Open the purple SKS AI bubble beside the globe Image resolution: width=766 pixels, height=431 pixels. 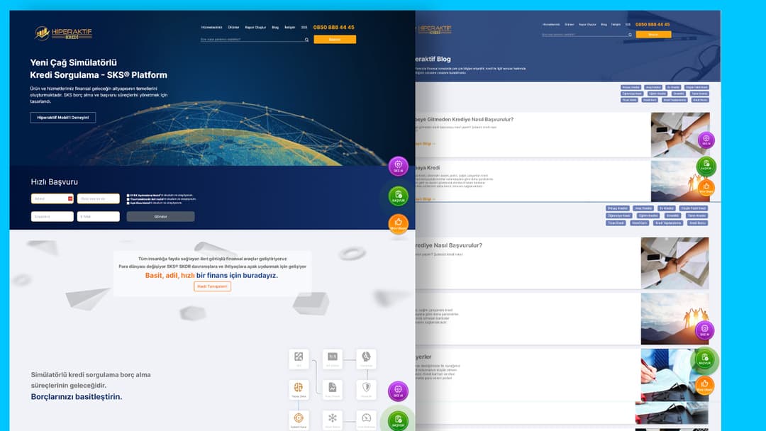398,166
